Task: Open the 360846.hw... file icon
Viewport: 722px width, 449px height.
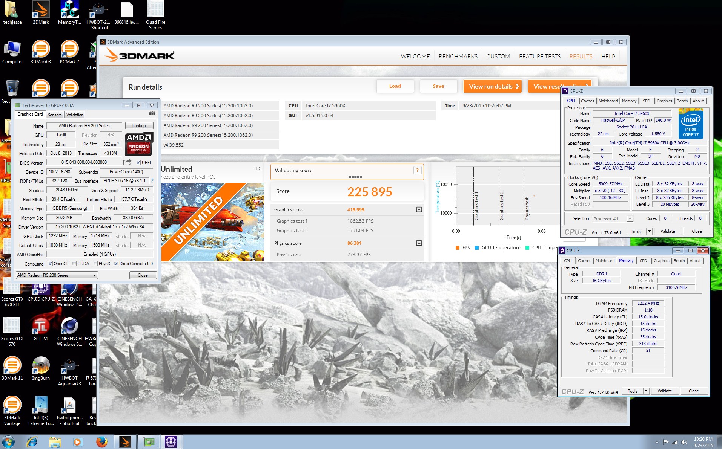Action: [x=127, y=12]
